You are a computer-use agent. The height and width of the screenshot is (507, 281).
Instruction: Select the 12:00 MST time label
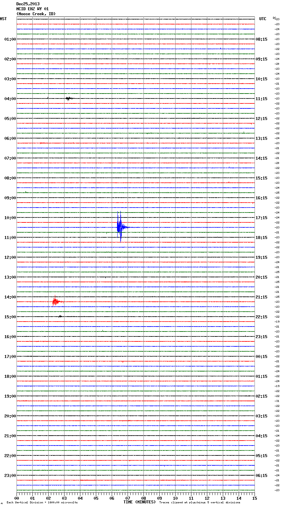point(10,257)
